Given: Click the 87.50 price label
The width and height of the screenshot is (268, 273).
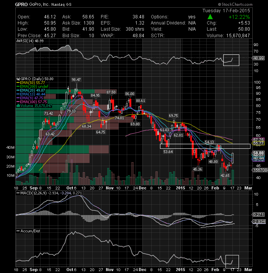Looking at the screenshot, I should coord(111,92).
